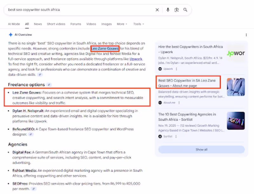Click the "Dylan H. Nelspruit:" bullet heading
The width and height of the screenshot is (254, 194).
point(28,111)
